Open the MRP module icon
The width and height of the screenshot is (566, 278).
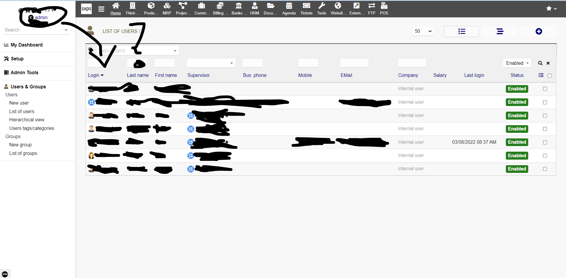pos(167,6)
